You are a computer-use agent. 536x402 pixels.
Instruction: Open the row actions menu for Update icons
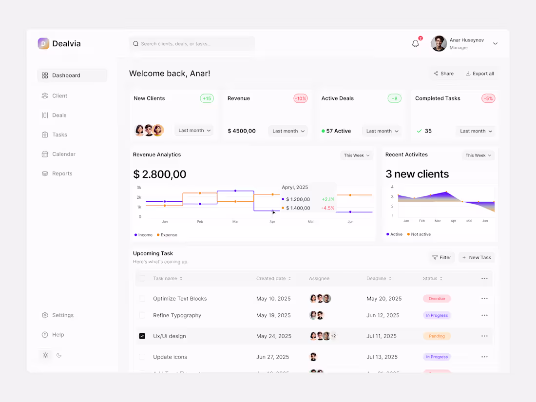point(484,357)
